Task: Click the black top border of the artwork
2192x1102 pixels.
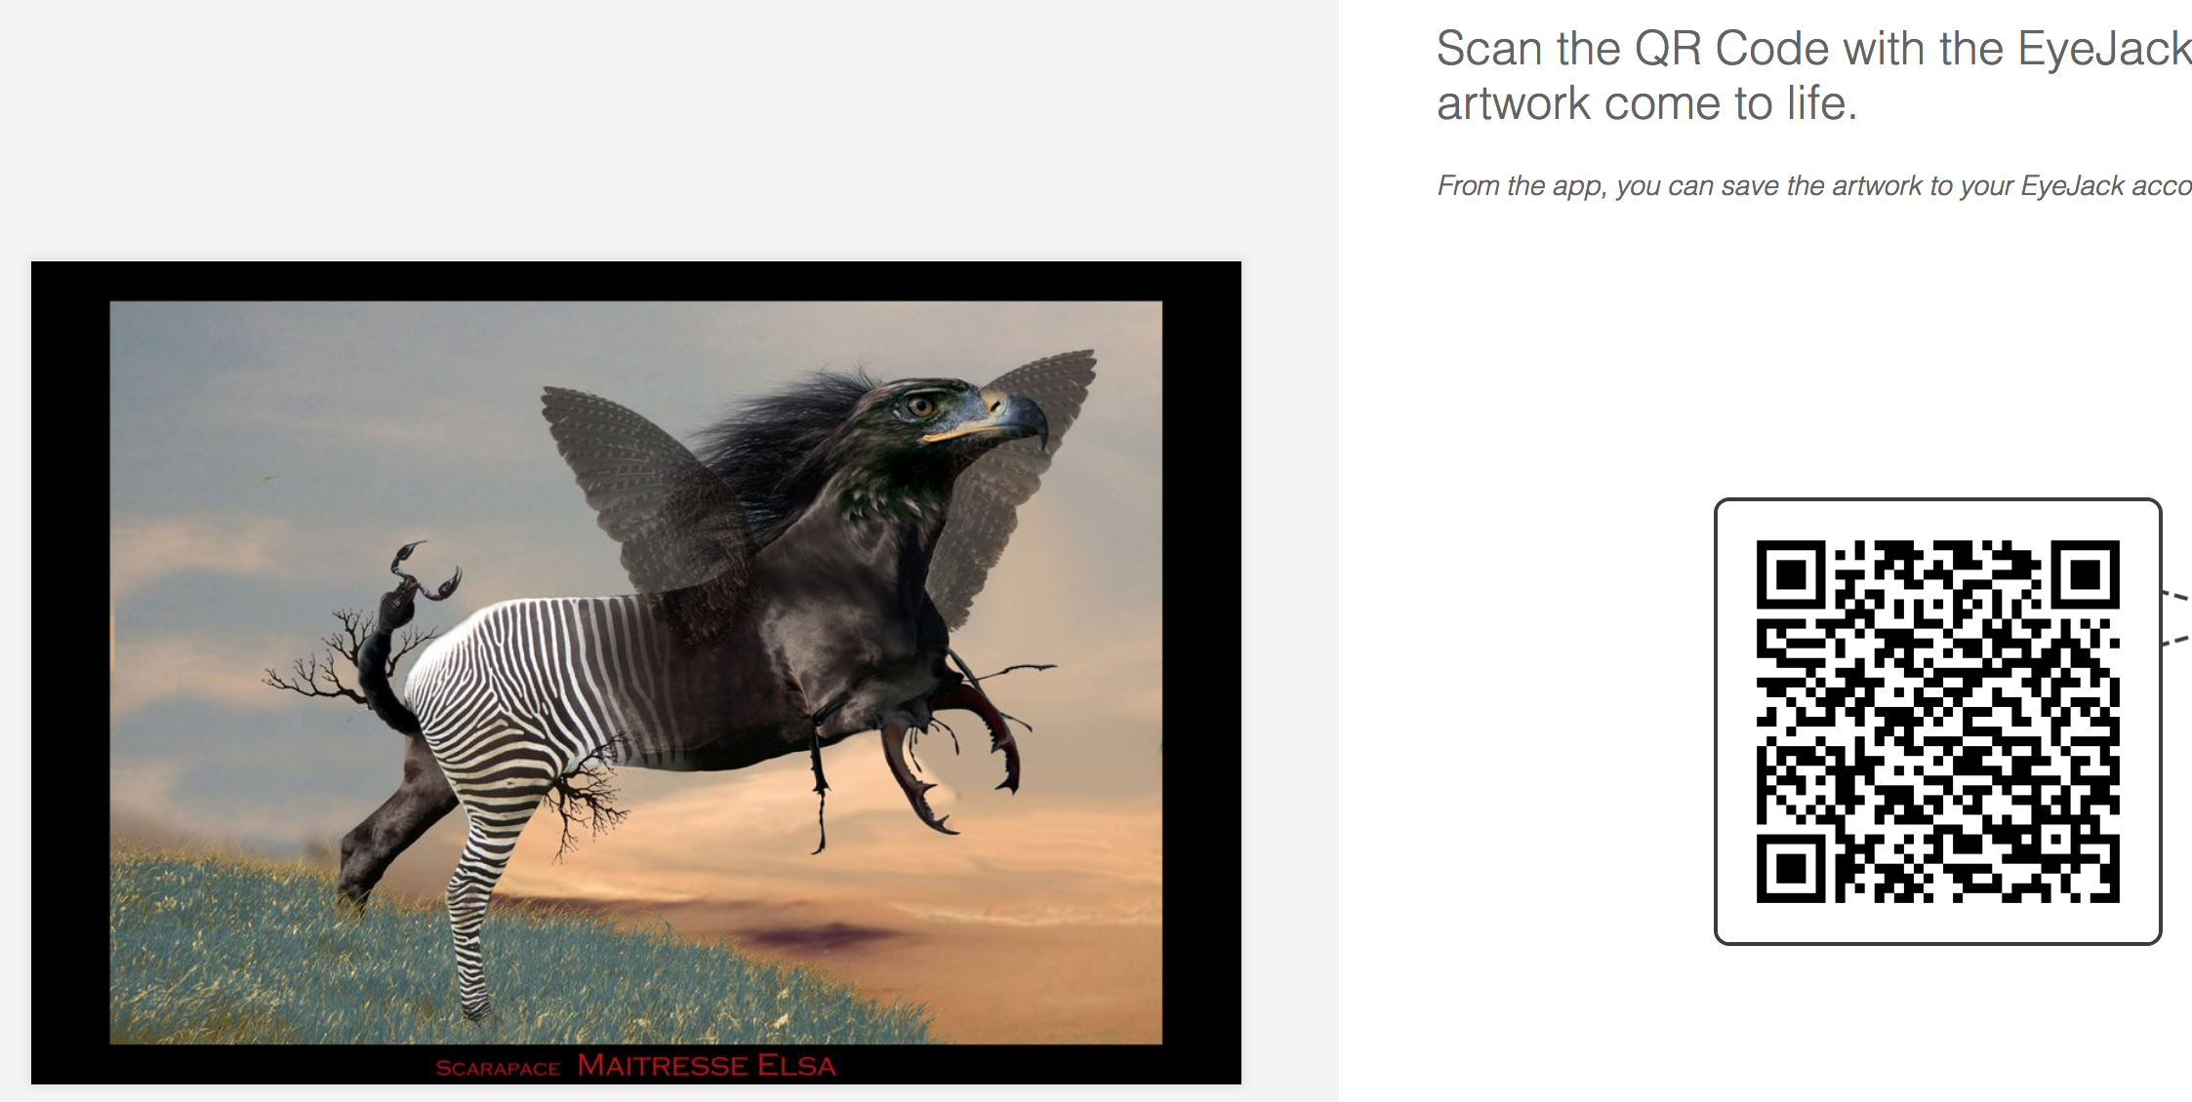Action: click(x=636, y=281)
